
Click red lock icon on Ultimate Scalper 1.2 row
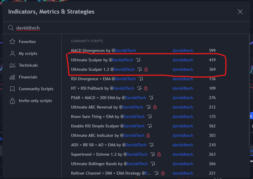click(146, 69)
